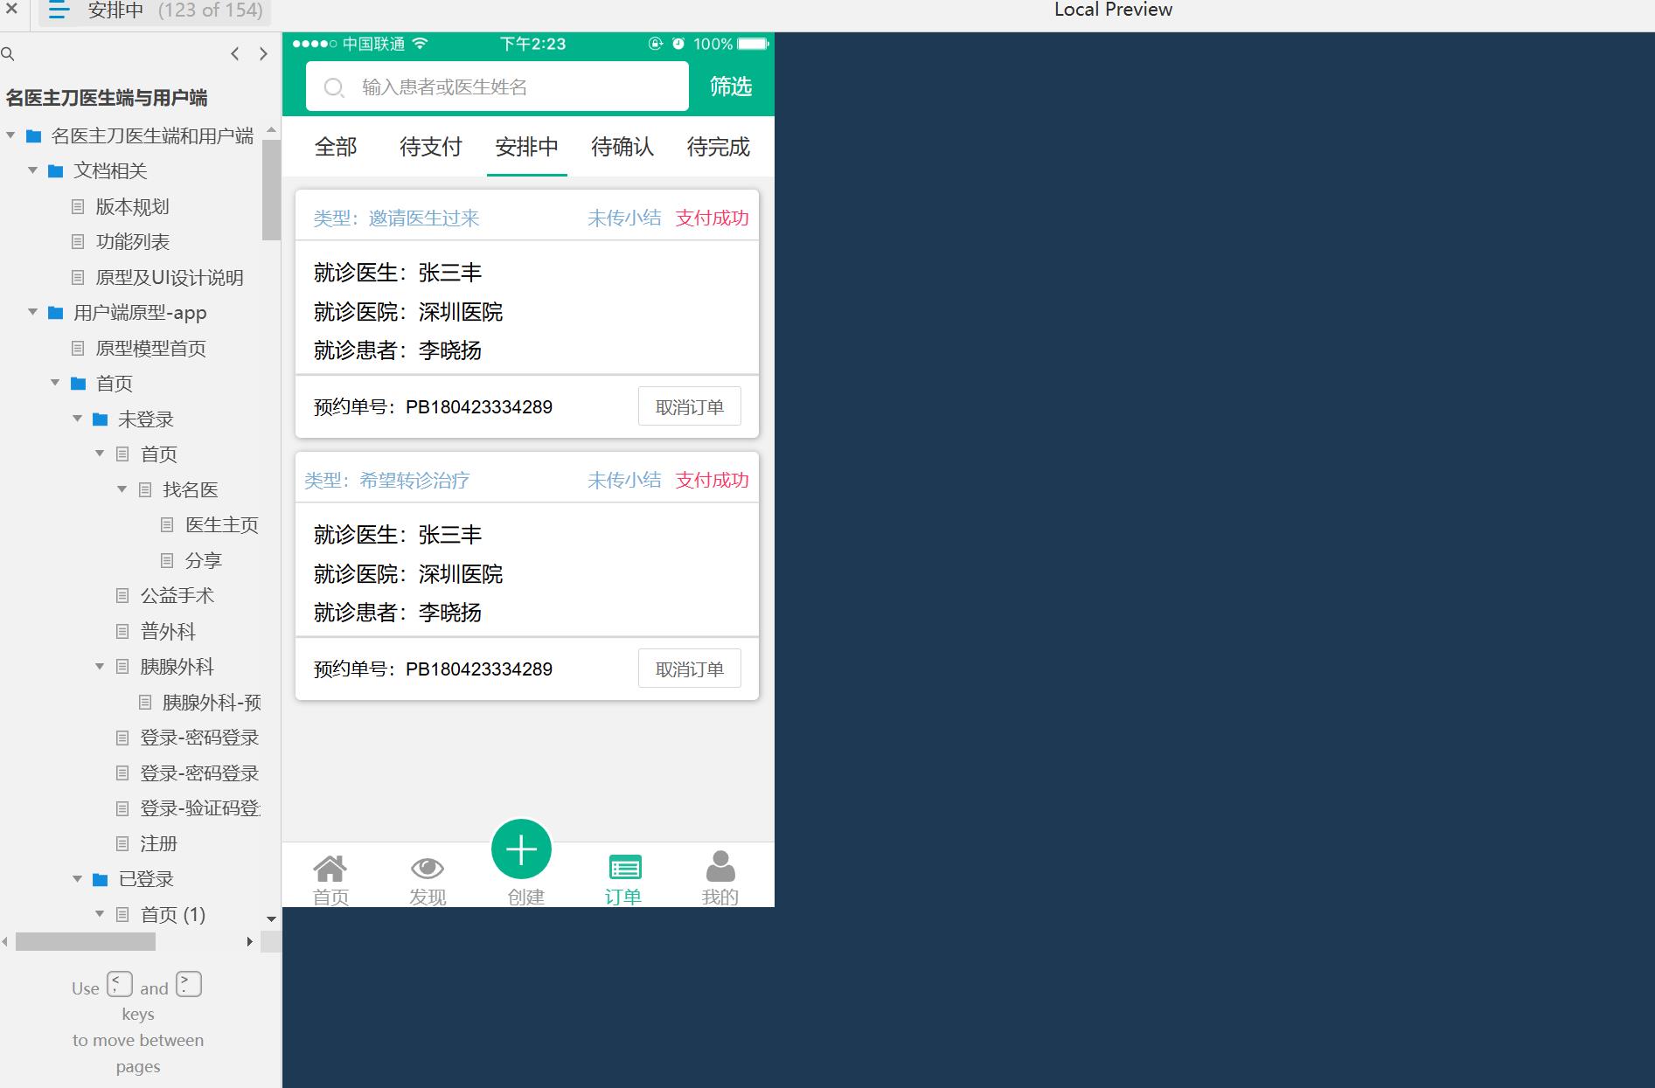This screenshot has width=1655, height=1088.
Task: Click the sitemap vertical scrollbar thumb
Action: coord(271,190)
